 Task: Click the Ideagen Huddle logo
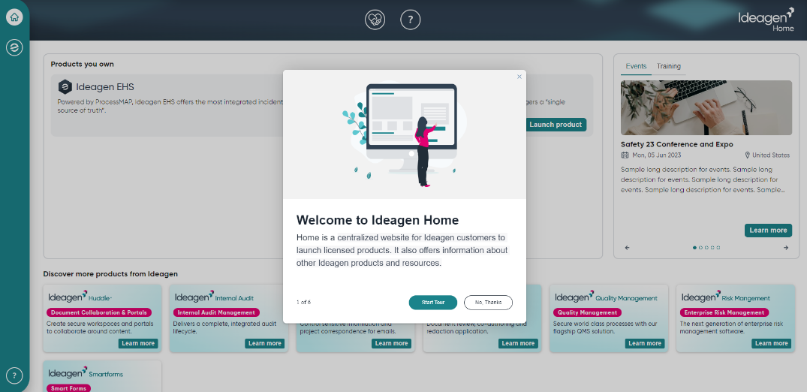tap(80, 297)
